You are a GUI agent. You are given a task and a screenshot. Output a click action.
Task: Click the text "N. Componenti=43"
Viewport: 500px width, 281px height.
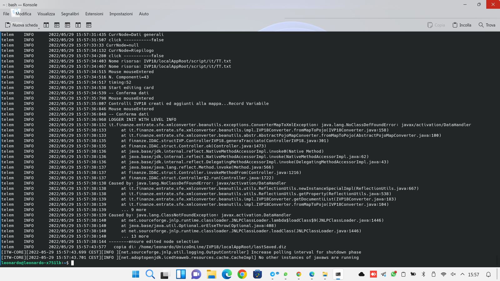pos(128,77)
